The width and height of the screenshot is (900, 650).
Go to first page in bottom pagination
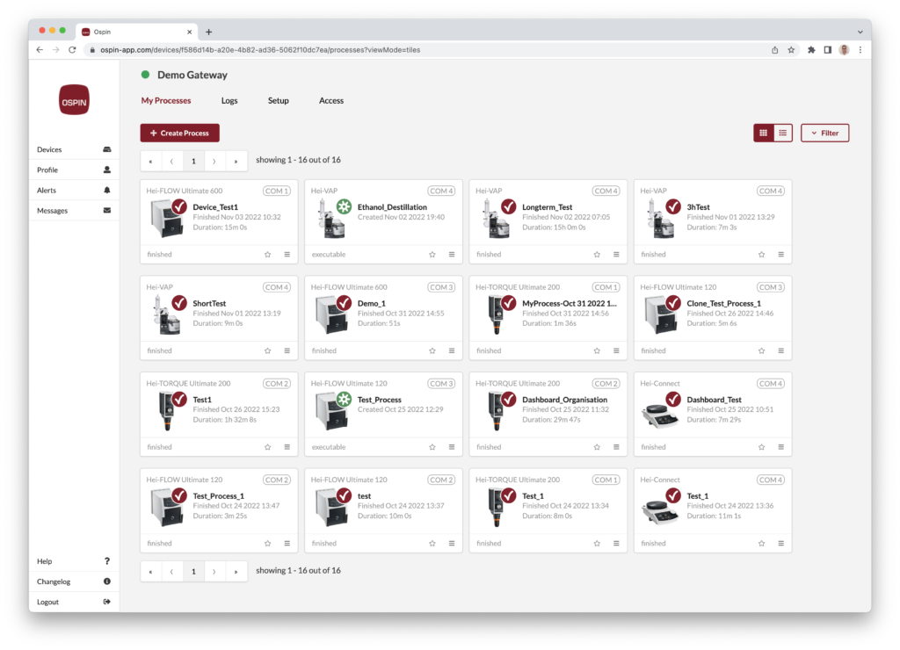pyautogui.click(x=150, y=572)
